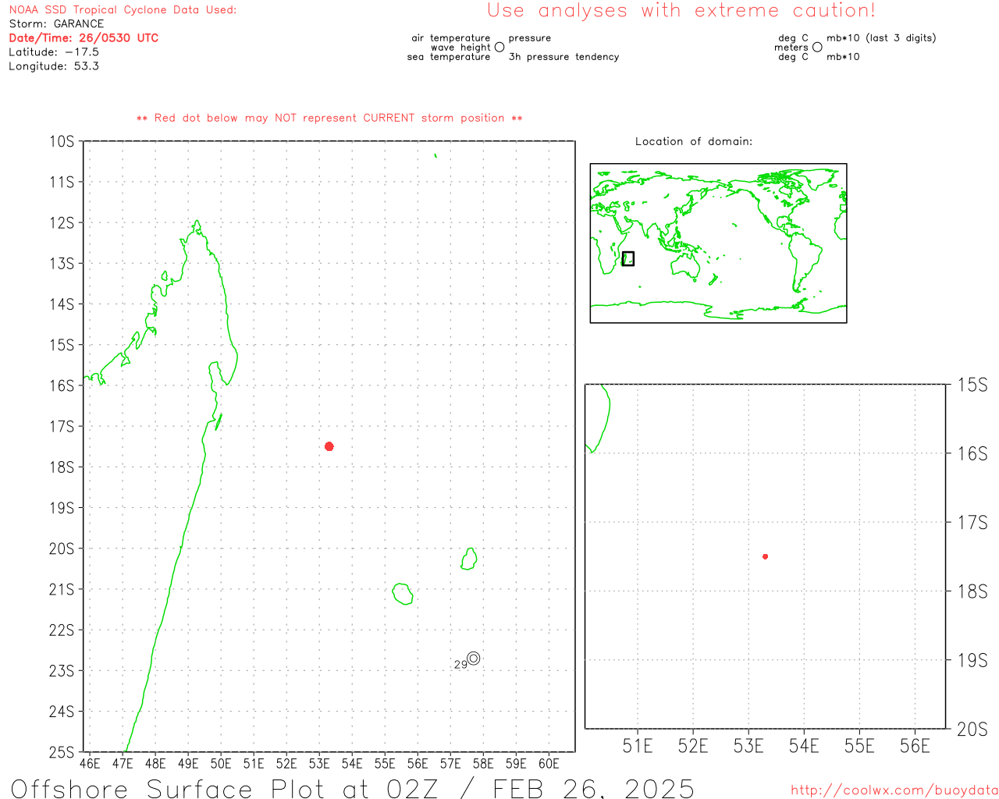Click the world map thumbnail
999x799 pixels.
click(718, 243)
